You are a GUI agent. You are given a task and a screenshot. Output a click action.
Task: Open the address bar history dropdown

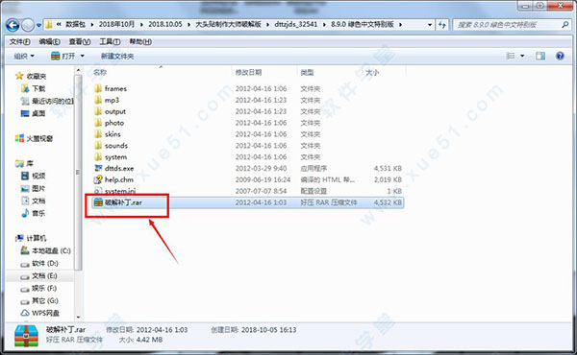pyautogui.click(x=430, y=25)
